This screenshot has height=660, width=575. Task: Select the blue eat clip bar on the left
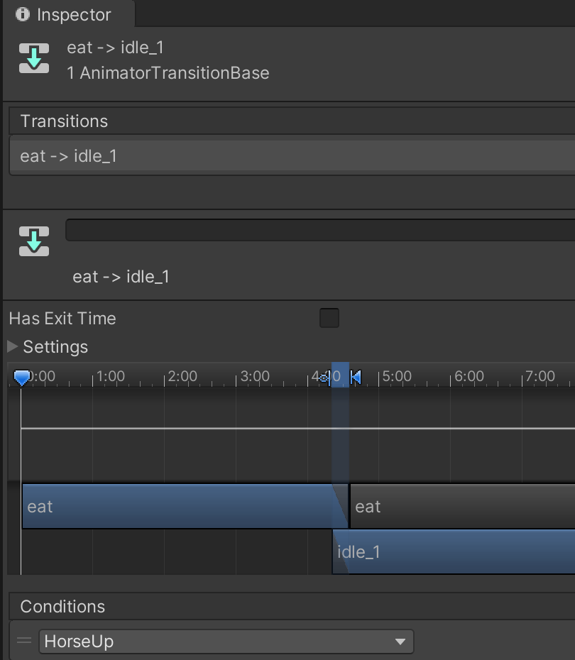177,506
